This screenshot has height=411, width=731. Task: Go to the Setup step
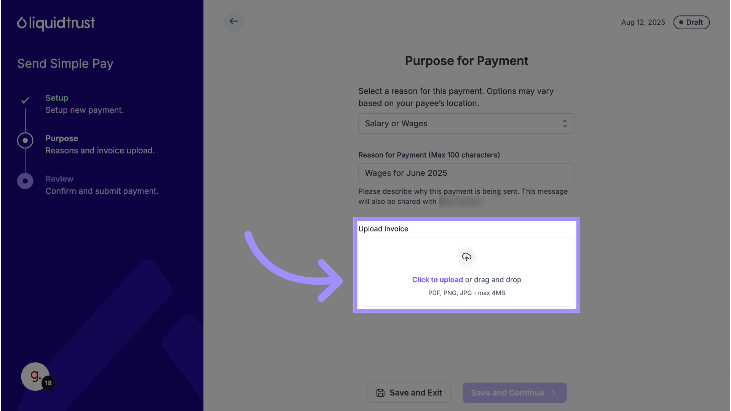click(57, 98)
